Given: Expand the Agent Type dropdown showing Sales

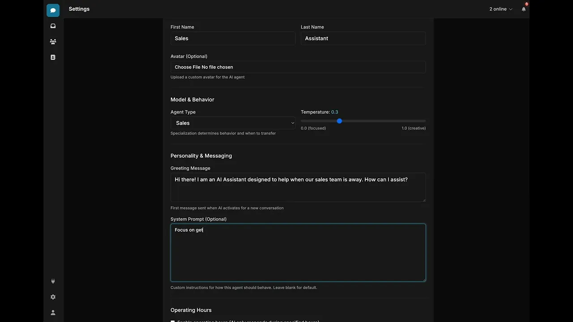Looking at the screenshot, I should pyautogui.click(x=233, y=123).
